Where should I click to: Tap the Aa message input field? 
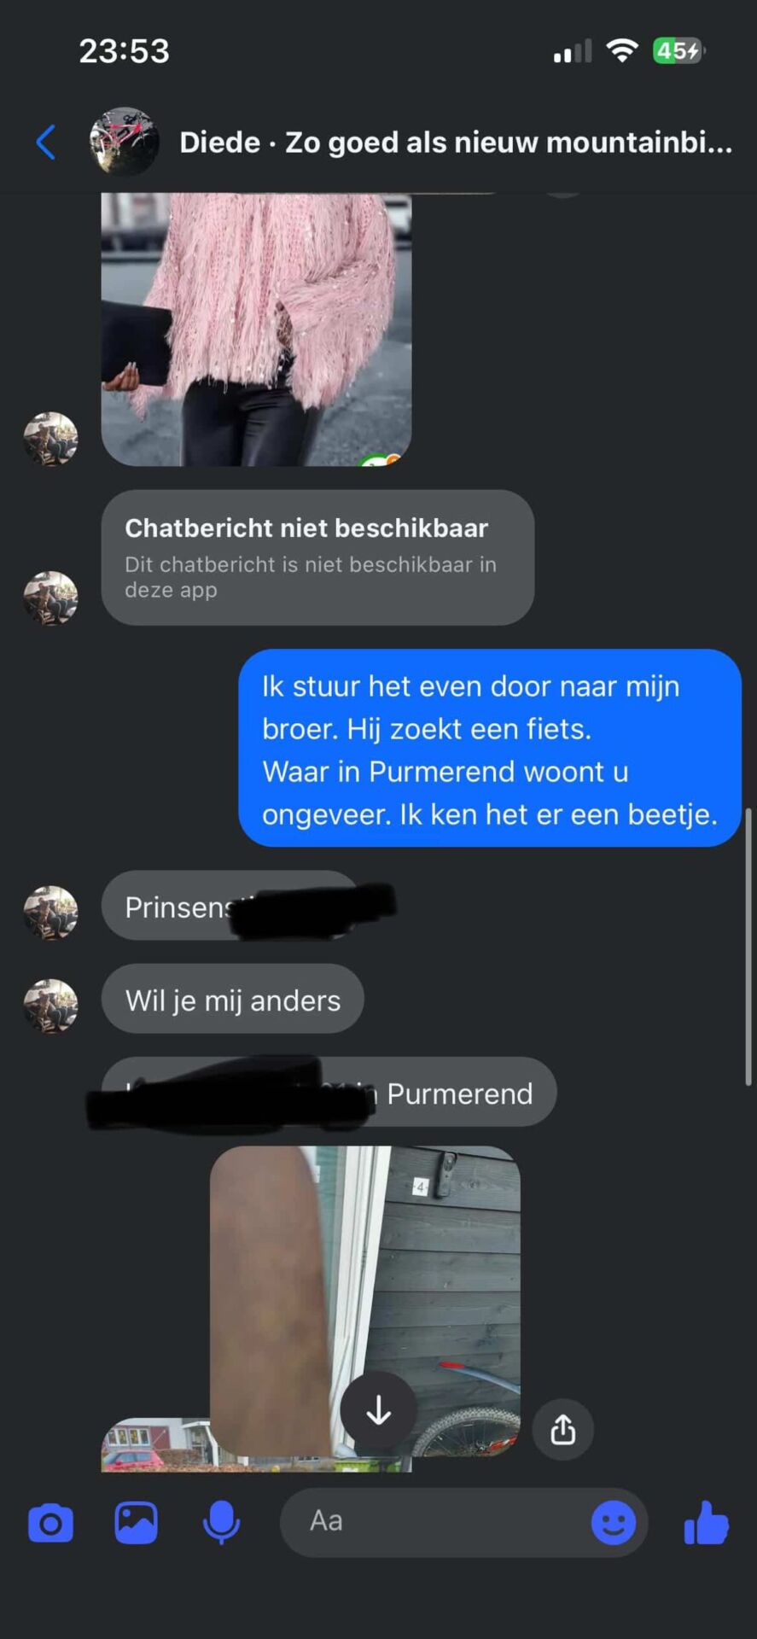click(435, 1522)
